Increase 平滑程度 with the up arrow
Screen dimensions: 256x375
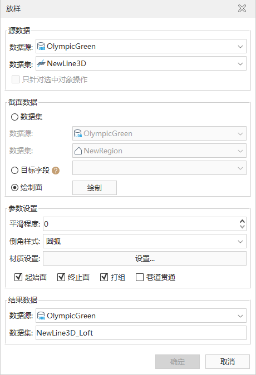pos(242,221)
